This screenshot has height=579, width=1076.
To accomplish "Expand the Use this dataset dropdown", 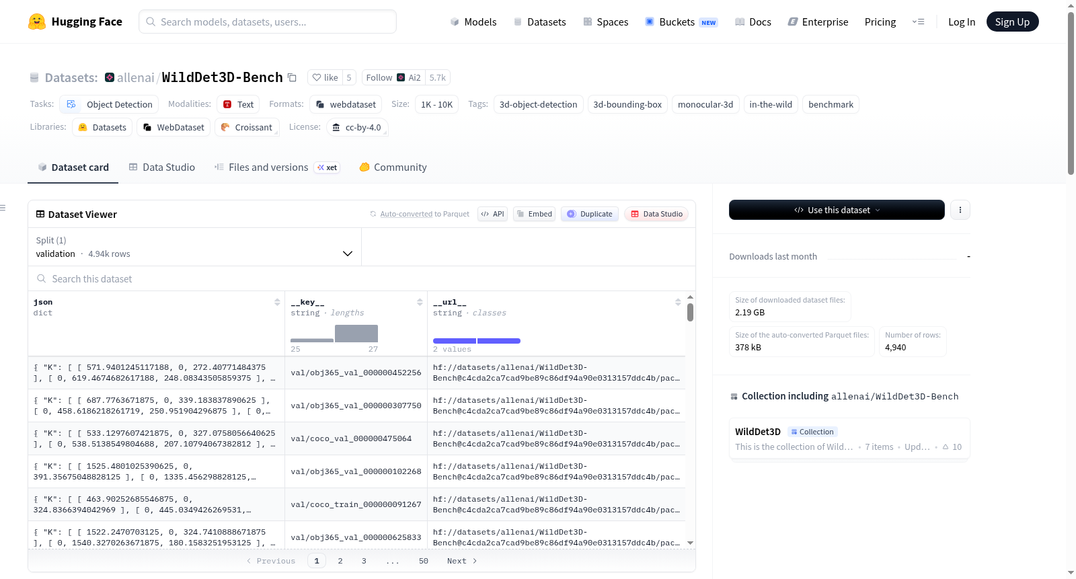I will coord(837,210).
